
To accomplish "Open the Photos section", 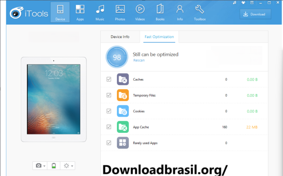I will [x=120, y=12].
